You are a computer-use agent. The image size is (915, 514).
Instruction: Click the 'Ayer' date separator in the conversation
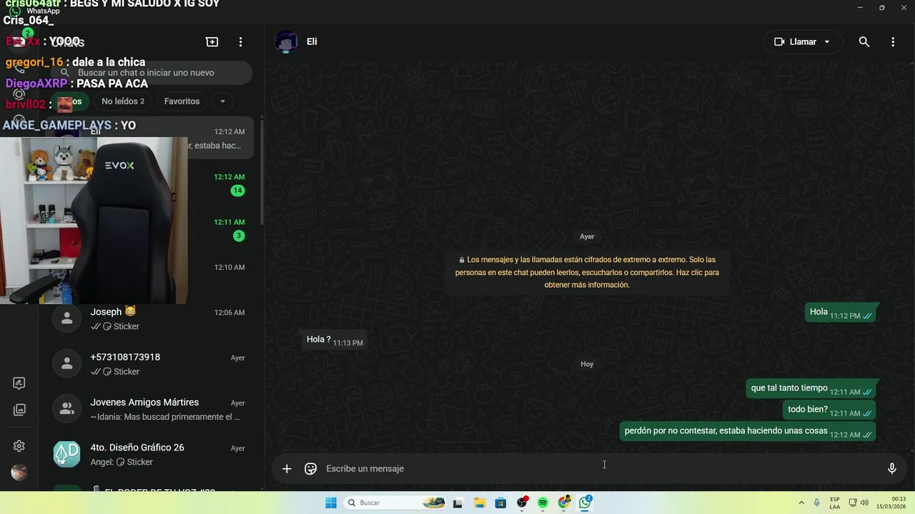click(587, 236)
